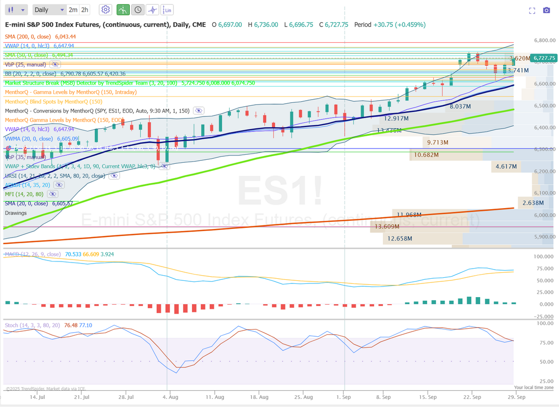Enter fullscreen chart mode
The width and height of the screenshot is (559, 407).
point(533,10)
